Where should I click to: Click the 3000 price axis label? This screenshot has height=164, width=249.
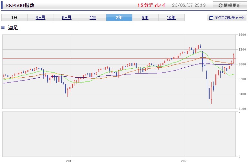242,64
